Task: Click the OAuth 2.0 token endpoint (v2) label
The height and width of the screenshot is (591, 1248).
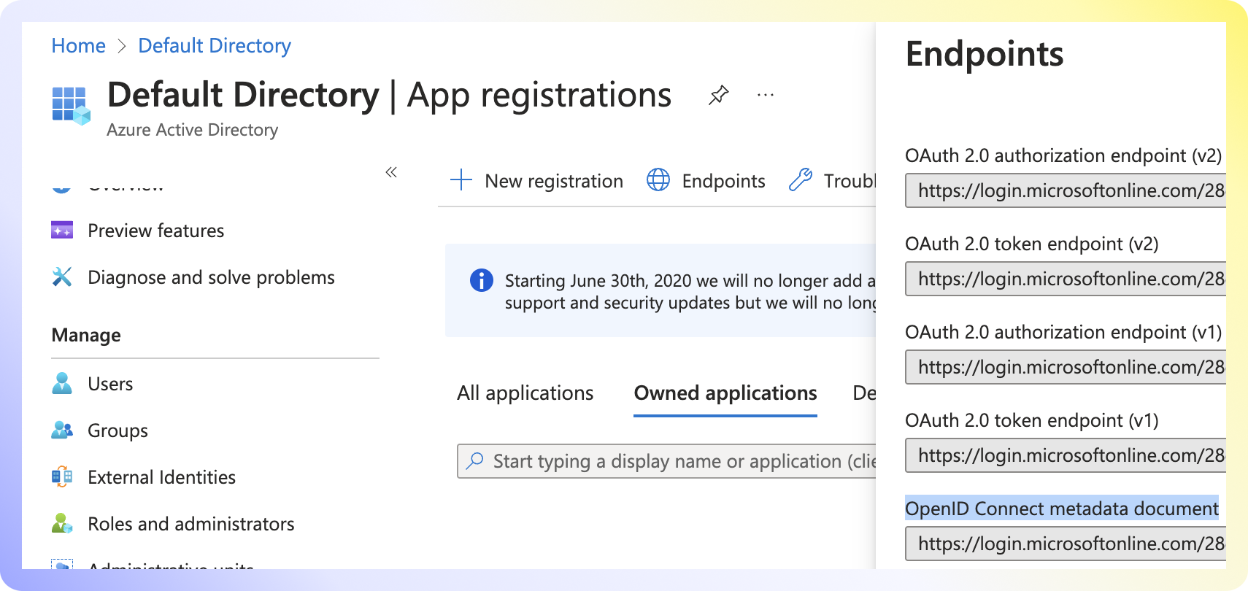Action: [x=1032, y=244]
